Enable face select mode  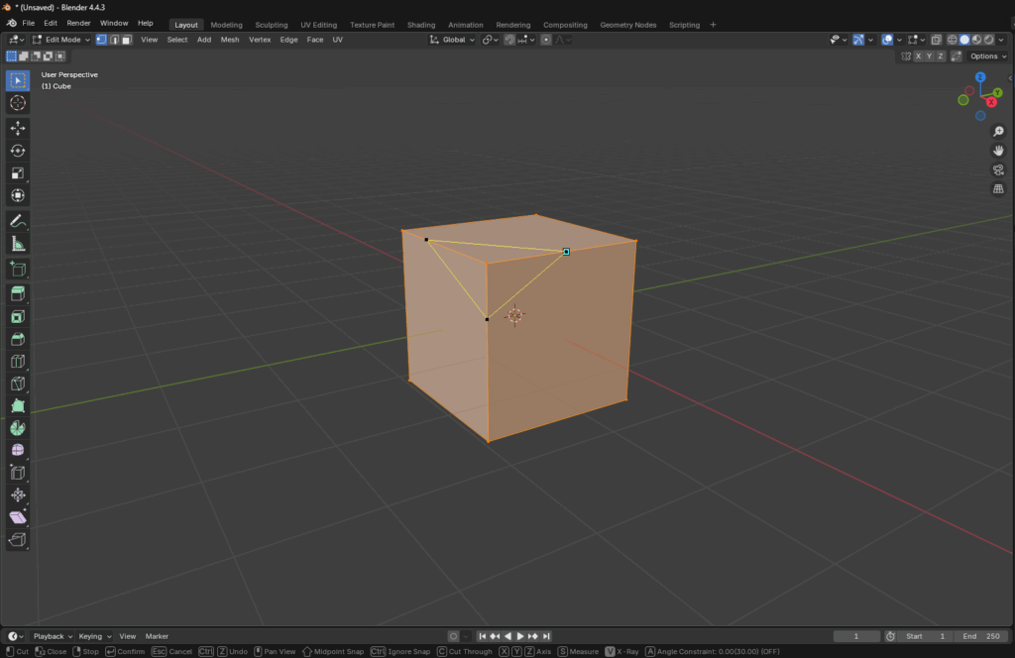pyautogui.click(x=127, y=40)
